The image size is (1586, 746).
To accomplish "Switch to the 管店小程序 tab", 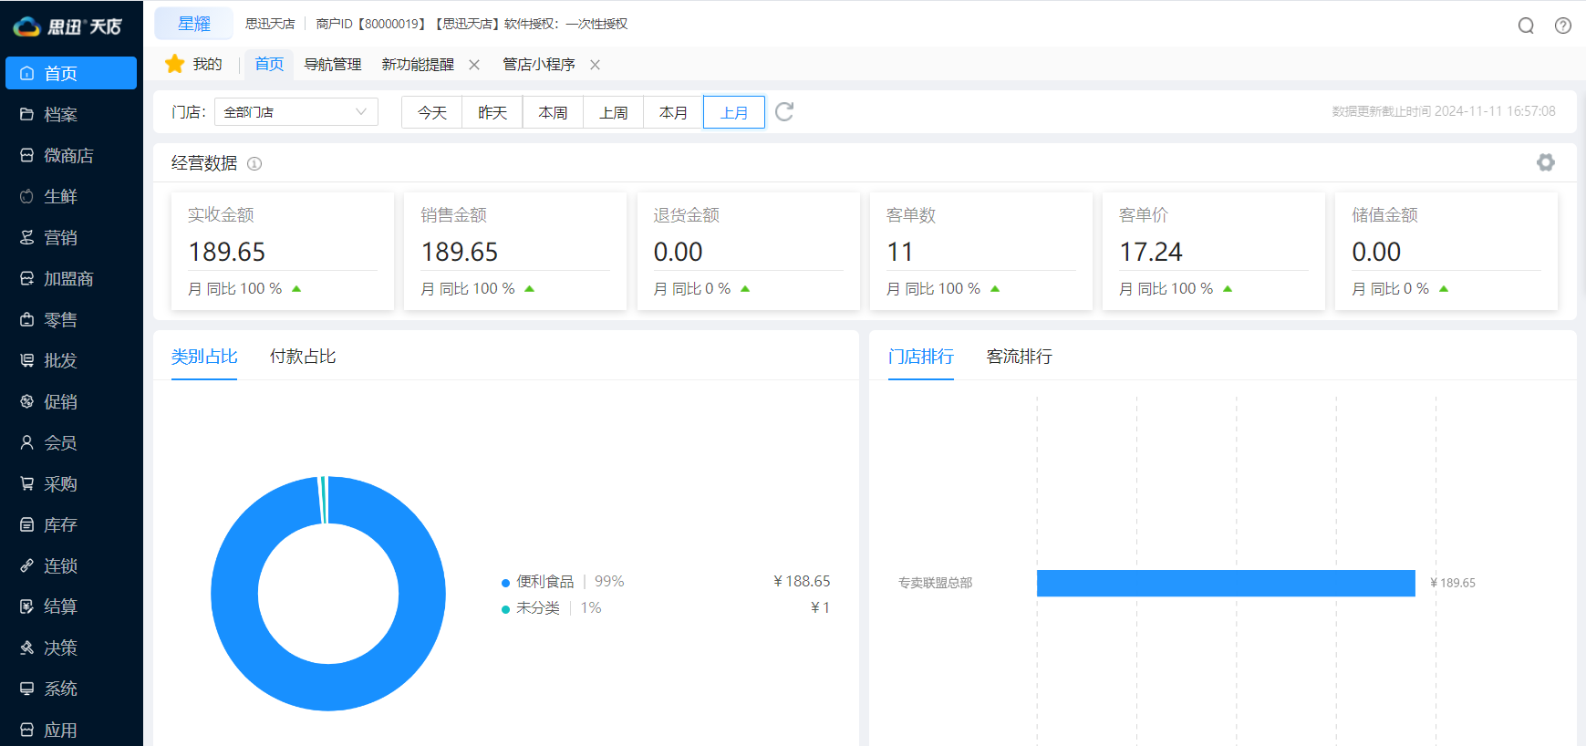I will pos(539,65).
